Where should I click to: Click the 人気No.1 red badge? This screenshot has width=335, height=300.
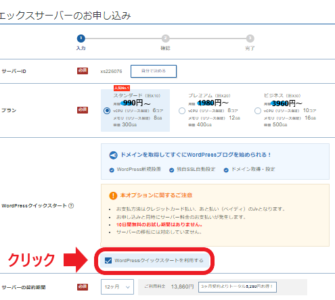click(122, 88)
